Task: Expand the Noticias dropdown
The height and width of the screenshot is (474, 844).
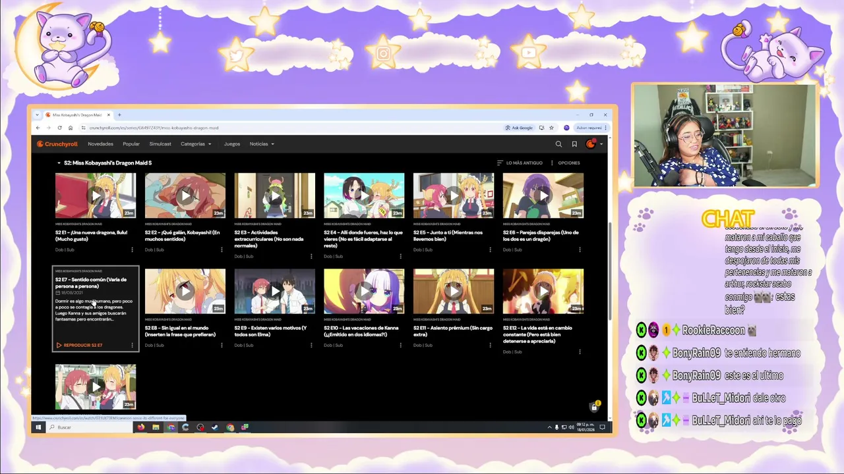Action: pos(262,144)
